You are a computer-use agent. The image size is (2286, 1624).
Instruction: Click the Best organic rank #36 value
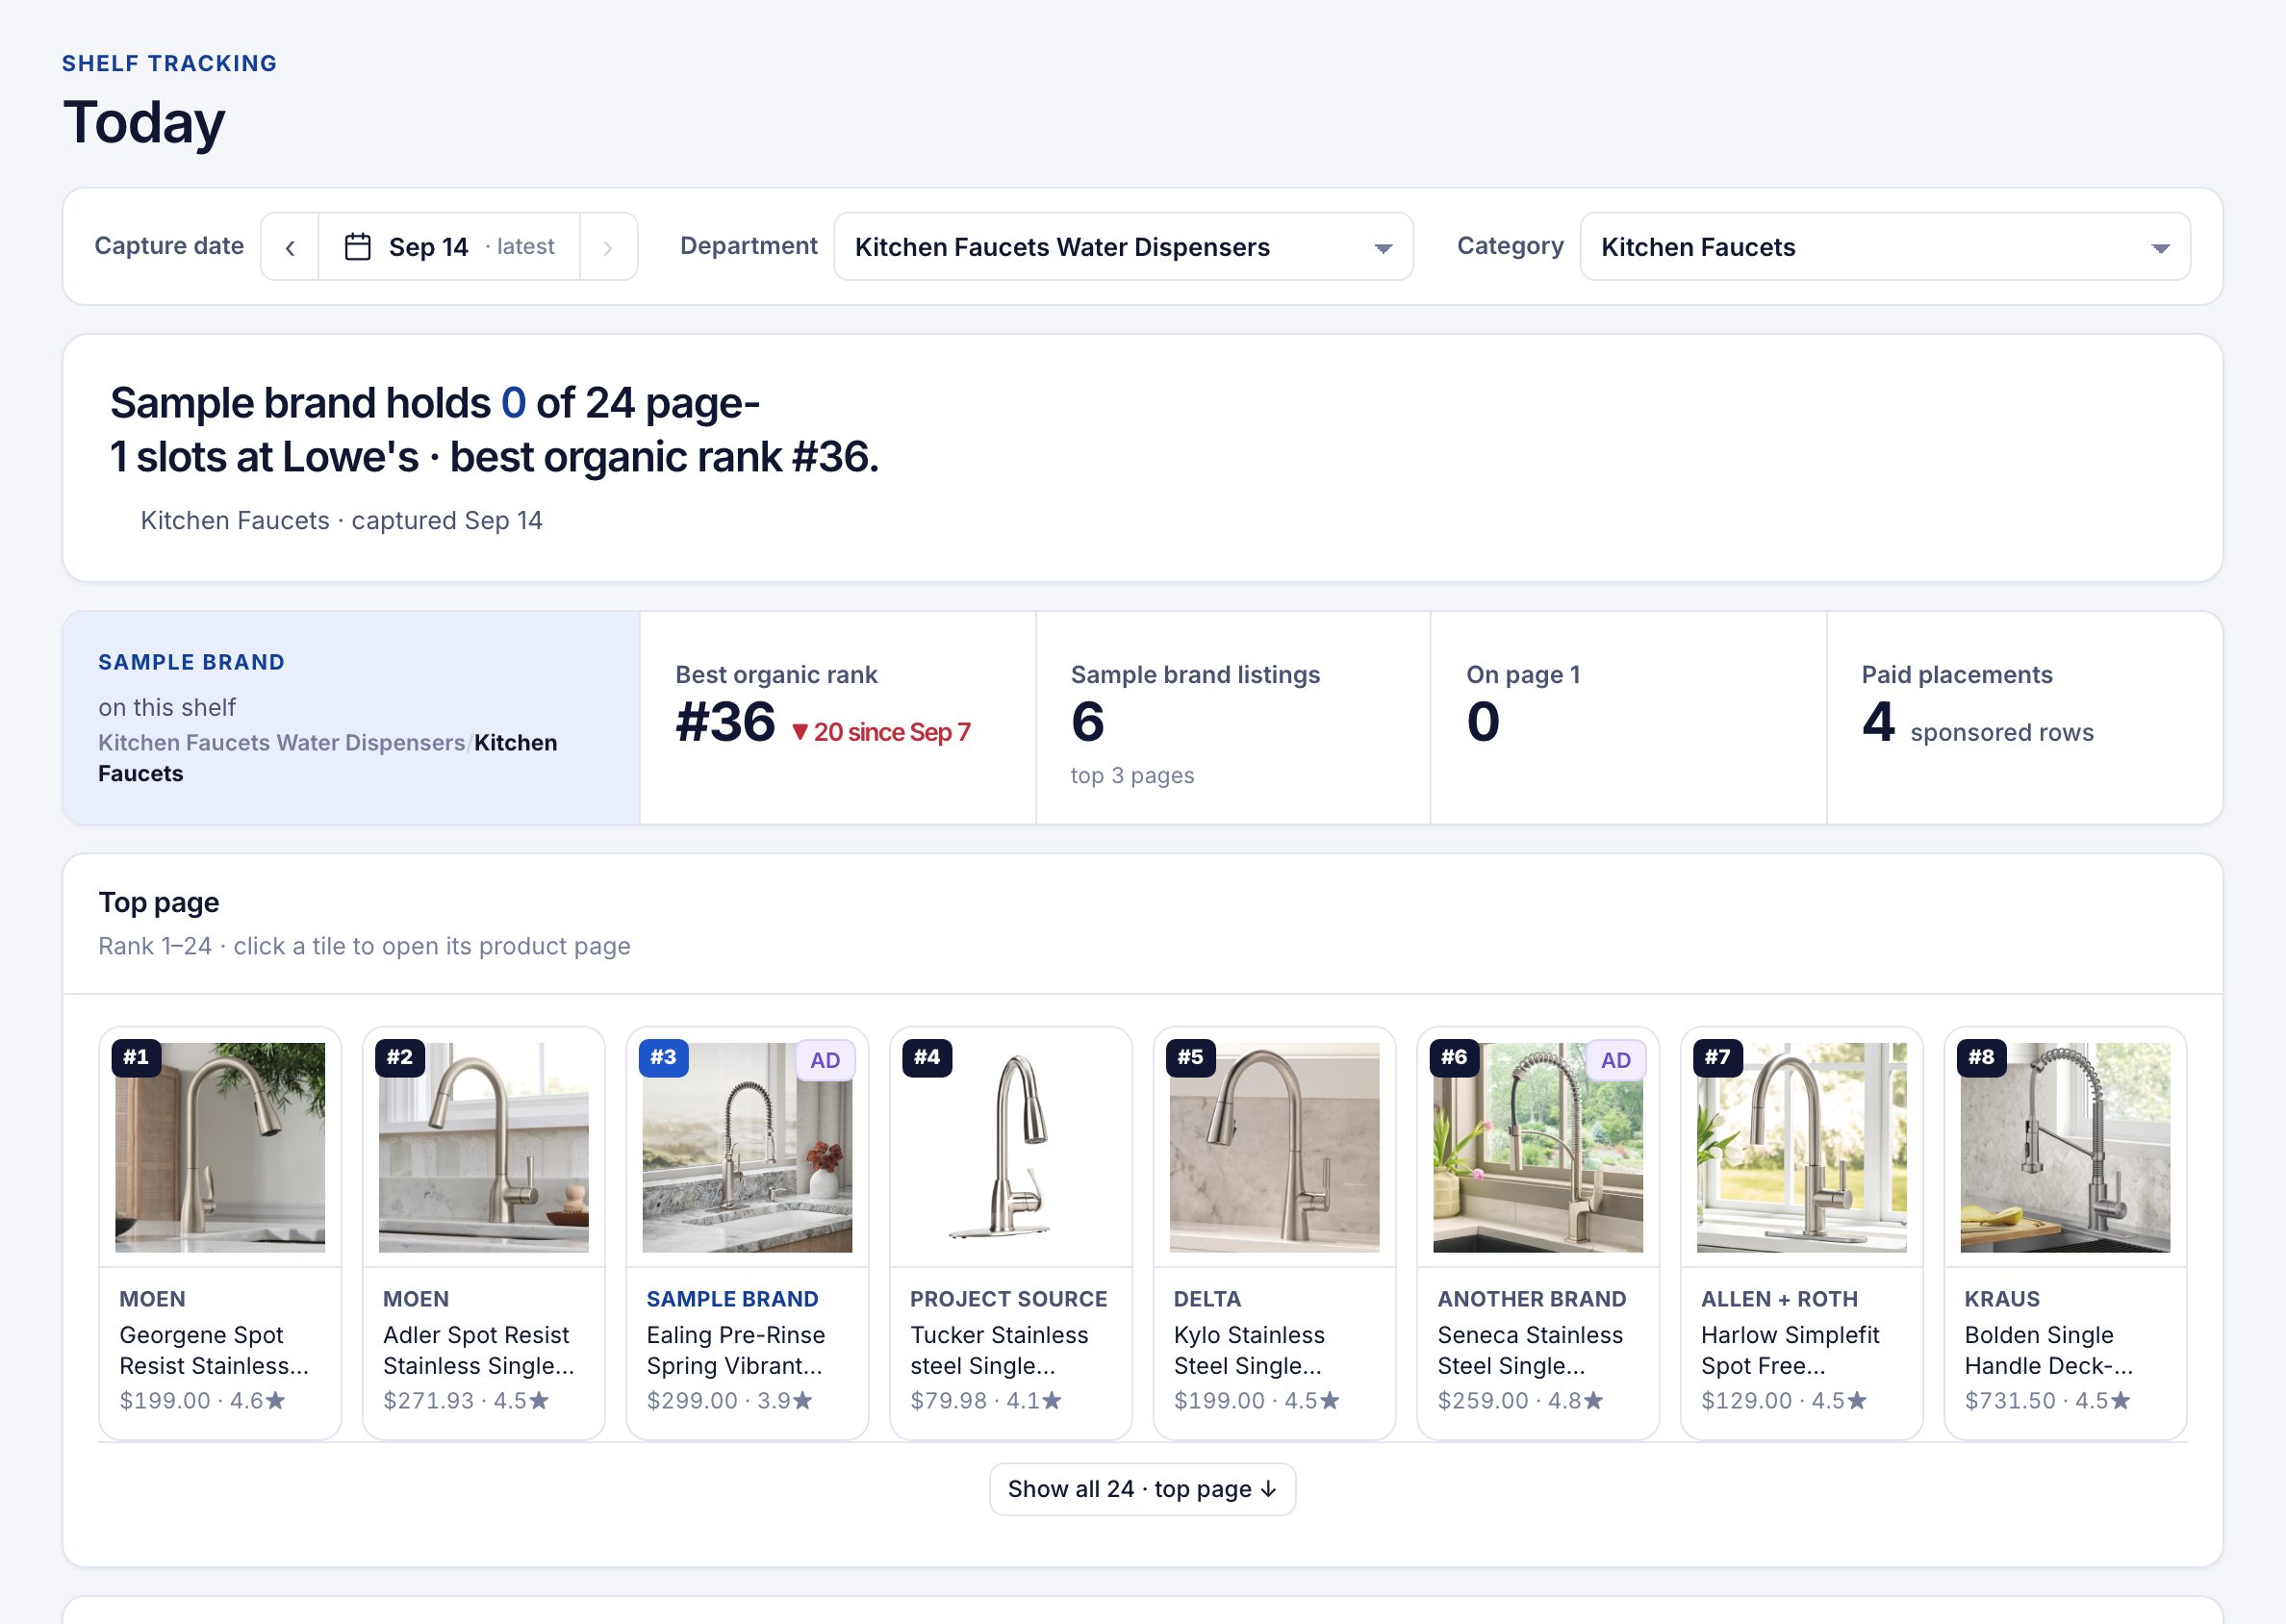725,722
